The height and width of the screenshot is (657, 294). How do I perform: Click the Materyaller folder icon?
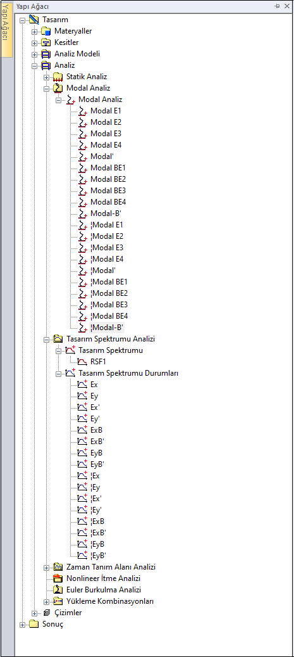[46, 31]
